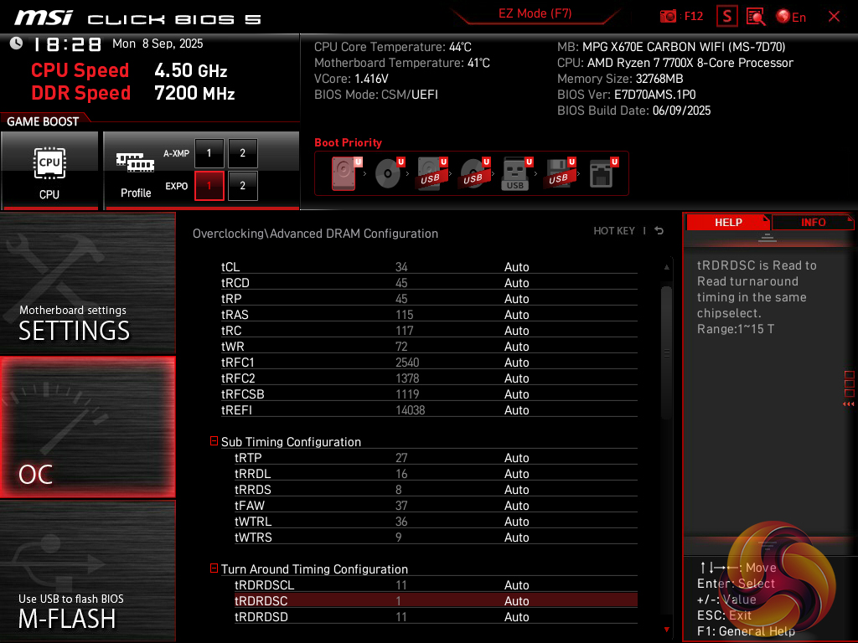Enable A-XMP profile 1

click(209, 153)
